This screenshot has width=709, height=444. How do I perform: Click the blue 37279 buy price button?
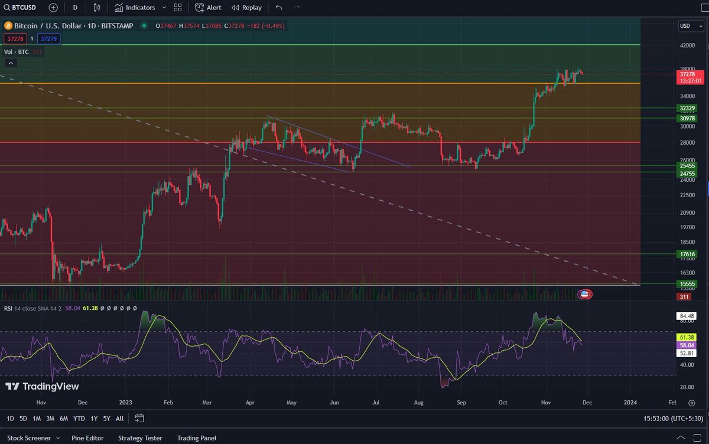(48, 38)
